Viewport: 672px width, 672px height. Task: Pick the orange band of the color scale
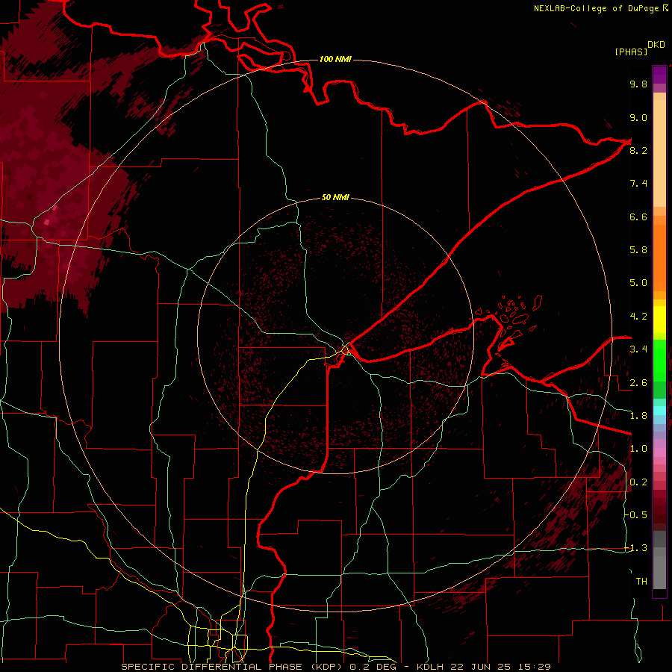tap(659, 257)
